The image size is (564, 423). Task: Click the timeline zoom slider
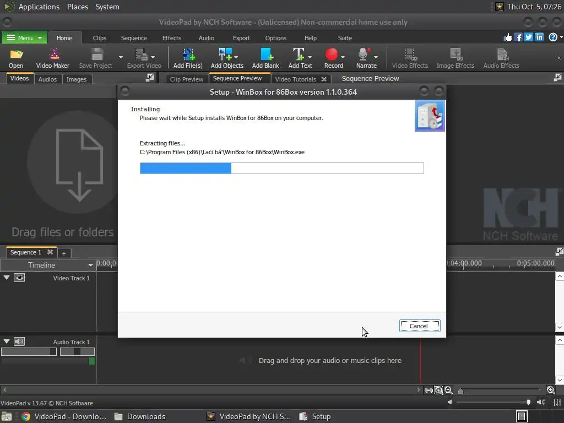[x=499, y=391]
